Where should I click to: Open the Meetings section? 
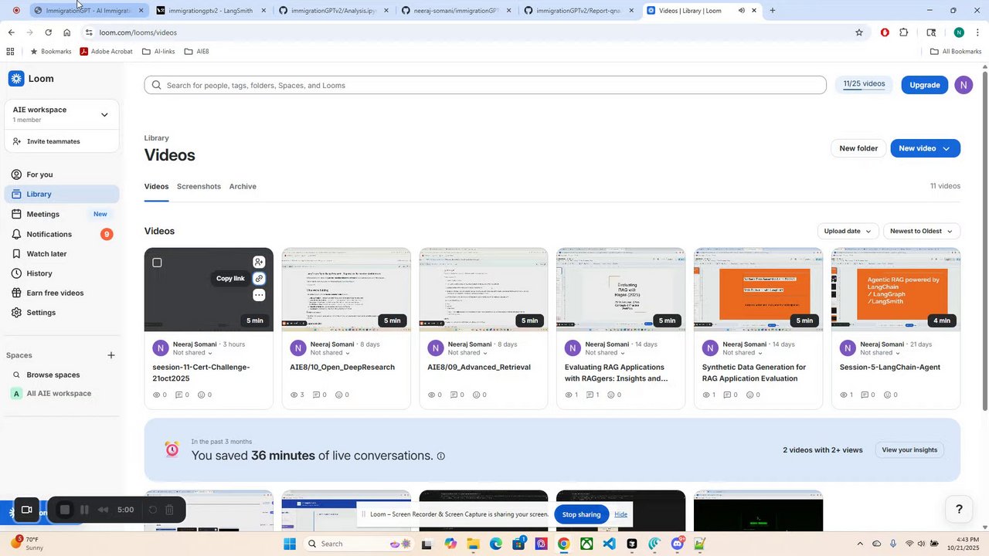(x=62, y=214)
